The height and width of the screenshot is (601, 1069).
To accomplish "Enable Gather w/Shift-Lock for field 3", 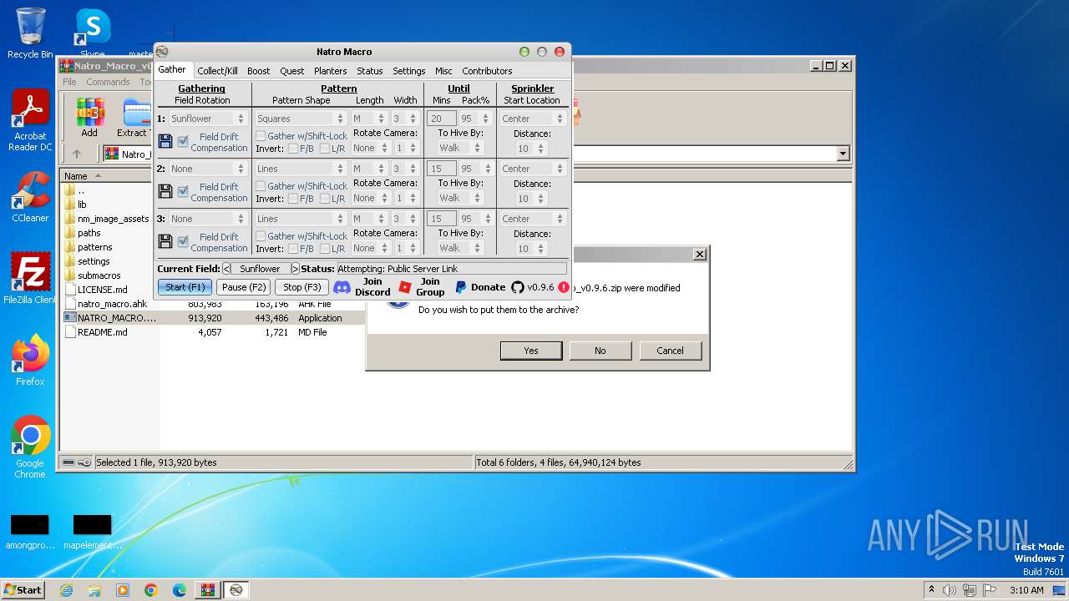I will pyautogui.click(x=261, y=236).
